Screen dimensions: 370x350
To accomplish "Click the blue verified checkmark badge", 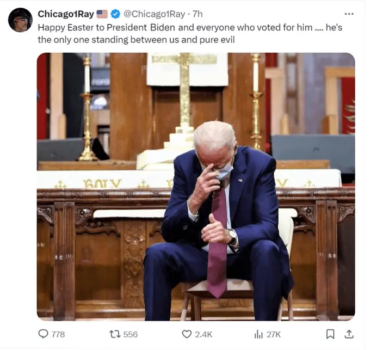I will (115, 14).
